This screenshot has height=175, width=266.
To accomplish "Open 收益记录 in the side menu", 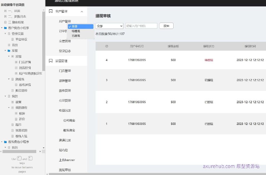I will click(65, 110).
